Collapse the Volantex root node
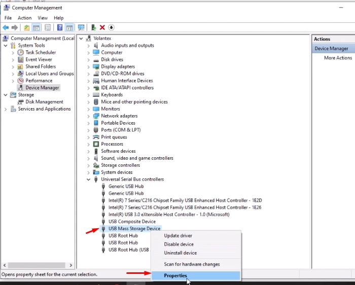Image resolution: width=355 pixels, height=285 pixels. 81,39
